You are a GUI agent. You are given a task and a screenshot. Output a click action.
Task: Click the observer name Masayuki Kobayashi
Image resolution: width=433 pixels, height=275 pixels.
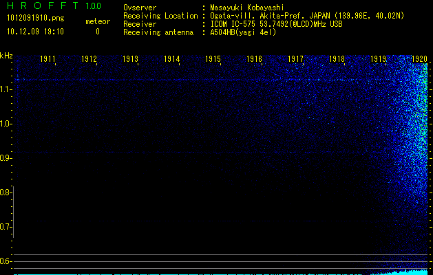(x=247, y=8)
